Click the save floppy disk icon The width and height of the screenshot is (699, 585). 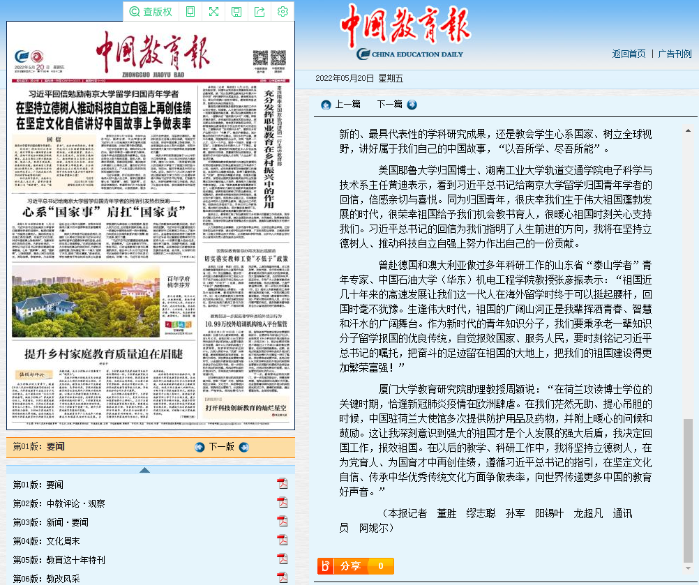(236, 11)
